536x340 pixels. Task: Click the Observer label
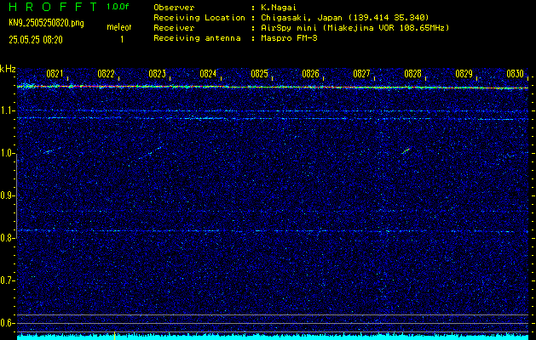174,8
